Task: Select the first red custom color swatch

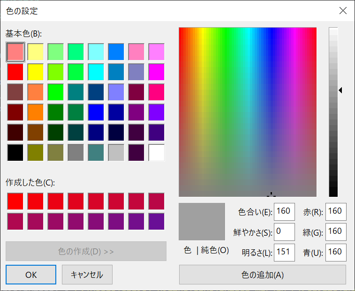Action: 15,201
